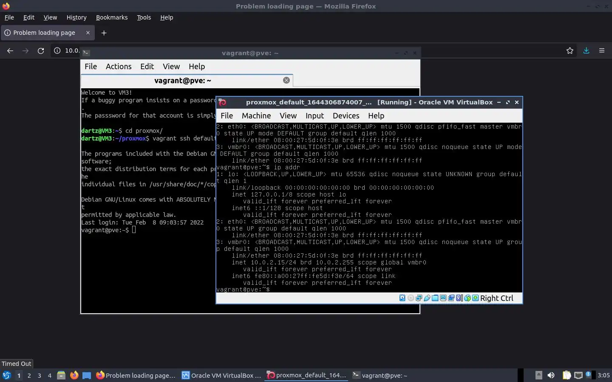Close the Problem loading page tab

point(88,33)
